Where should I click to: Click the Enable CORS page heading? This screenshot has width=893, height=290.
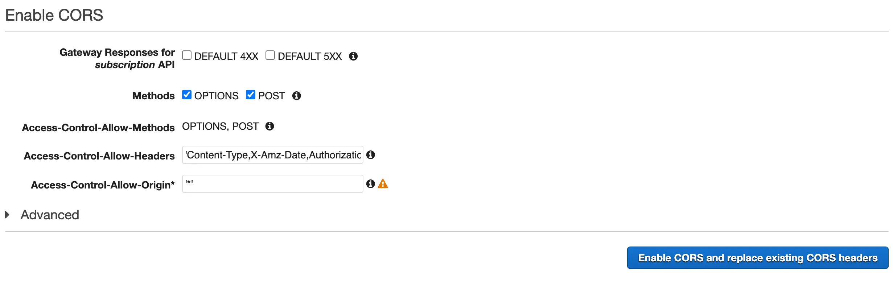pyautogui.click(x=54, y=15)
